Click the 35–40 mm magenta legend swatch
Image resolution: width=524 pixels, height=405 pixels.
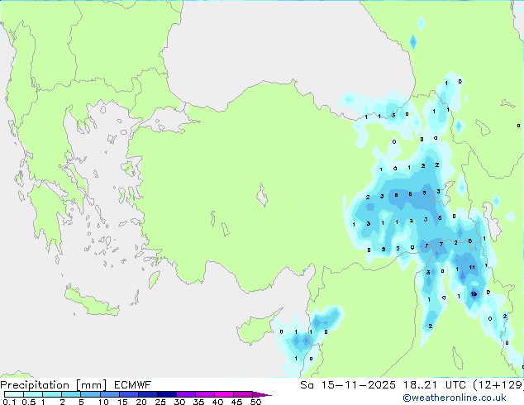pyautogui.click(x=204, y=394)
